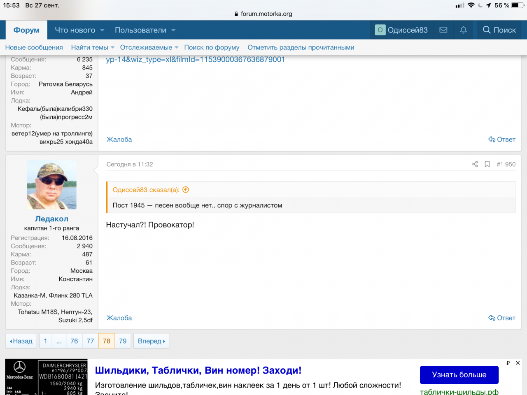The width and height of the screenshot is (527, 395).
Task: Open Новые сообщения menu item
Action: tap(34, 47)
